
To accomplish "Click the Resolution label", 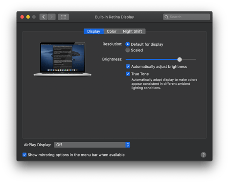I will click(113, 44).
